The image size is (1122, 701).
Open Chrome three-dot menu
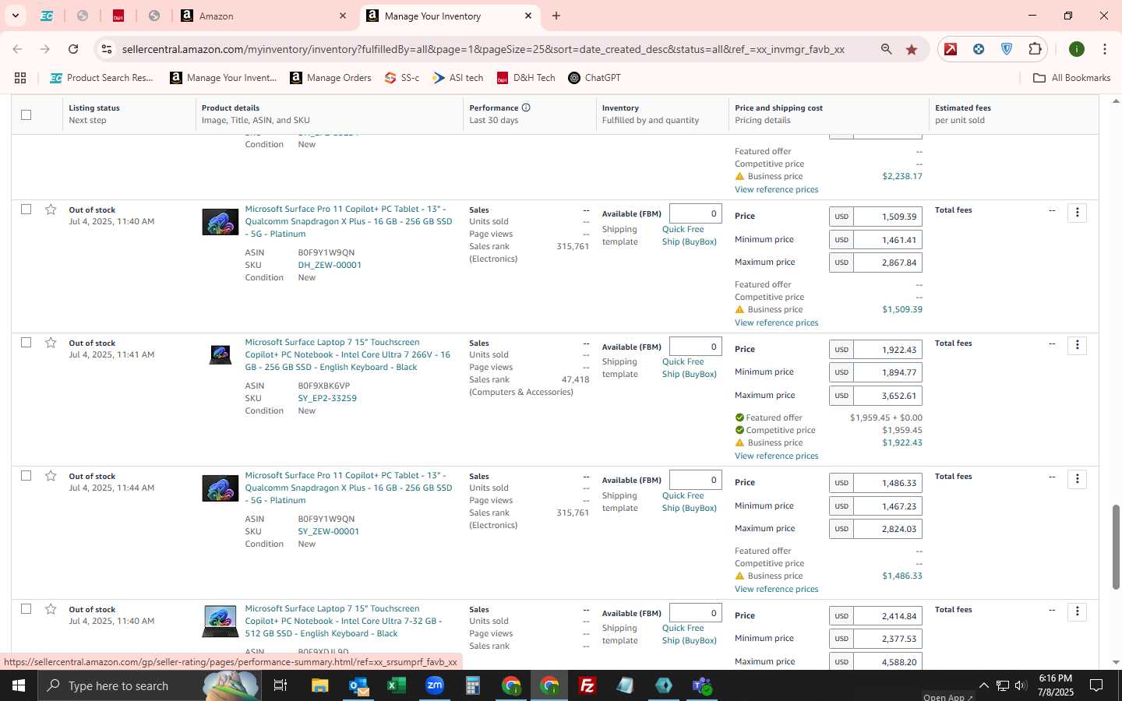click(x=1105, y=49)
